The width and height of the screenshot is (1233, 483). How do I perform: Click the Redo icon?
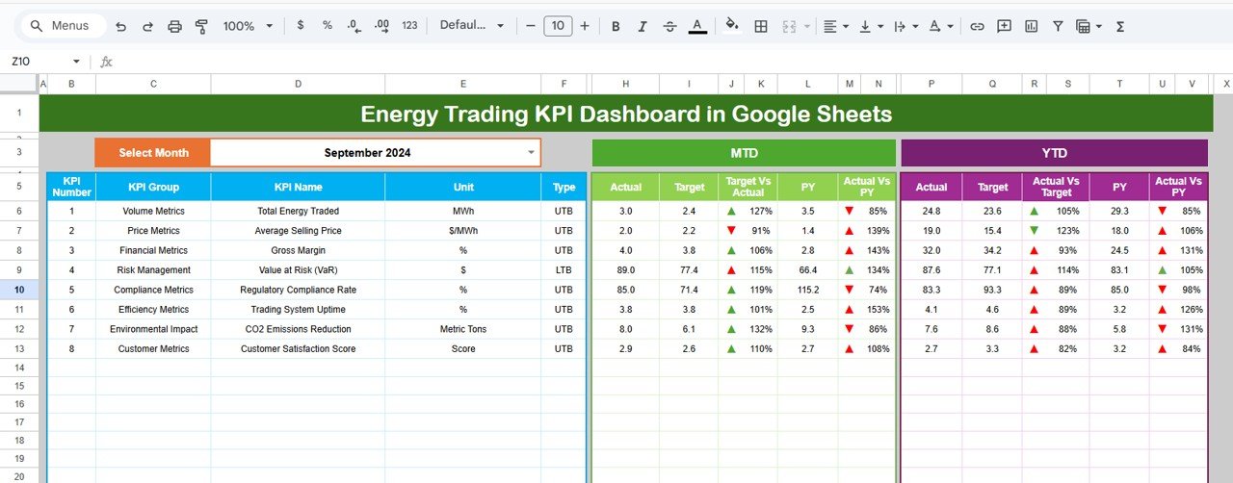pyautogui.click(x=147, y=26)
